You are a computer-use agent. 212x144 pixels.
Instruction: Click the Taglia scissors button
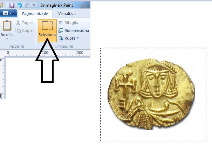pyautogui.click(x=25, y=23)
